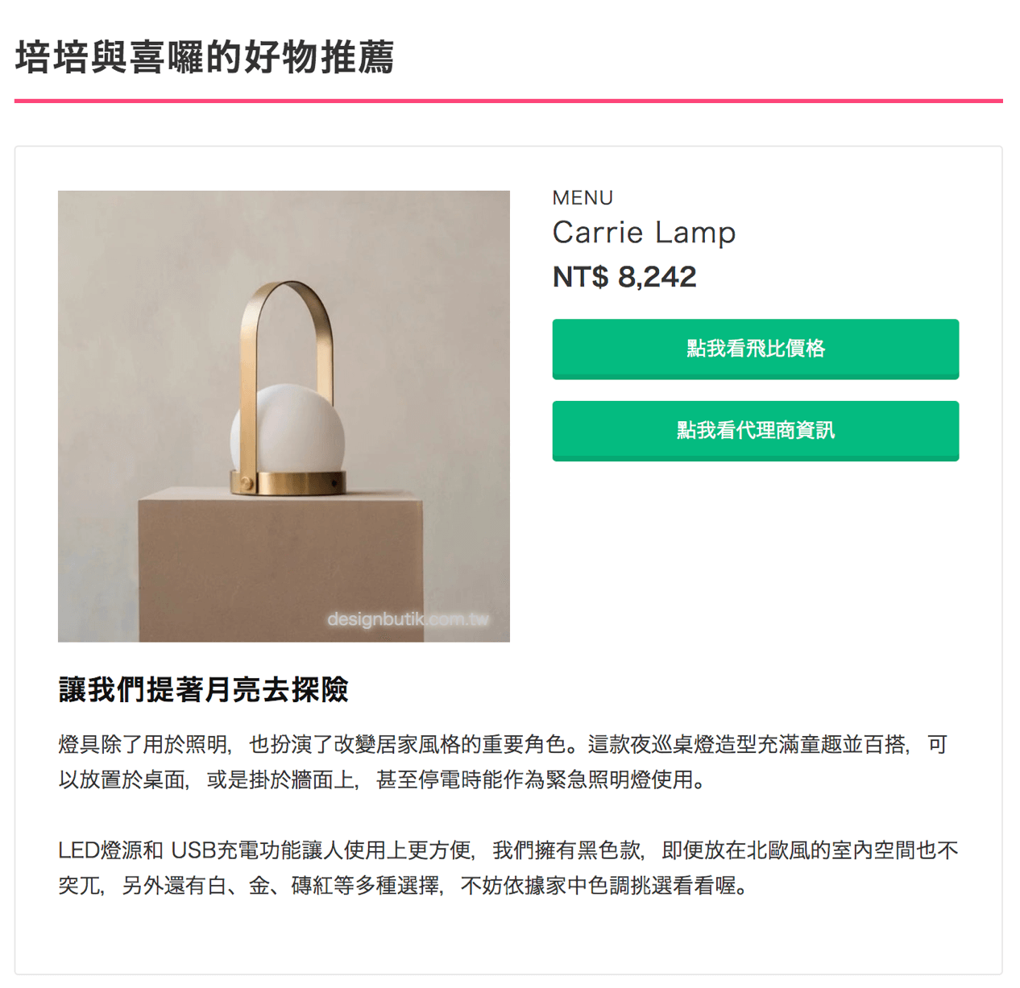Open the 點我看代理商資訊 button
The image size is (1020, 988).
click(x=755, y=431)
